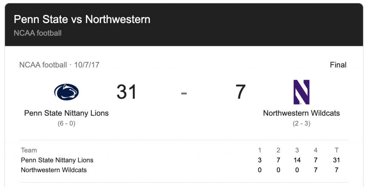368x187 pixels.
Task: Click Northwestern's large score of 7
Action: pos(240,92)
